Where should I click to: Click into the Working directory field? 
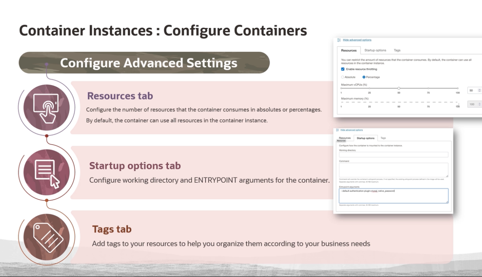pyautogui.click(x=393, y=155)
